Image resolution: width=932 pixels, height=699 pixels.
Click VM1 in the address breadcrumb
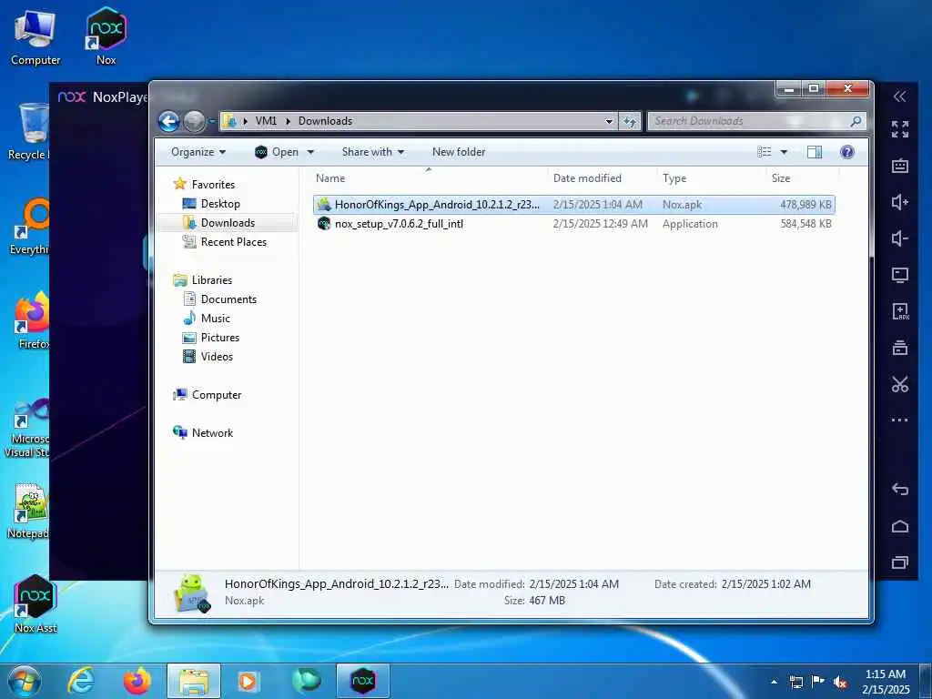[x=266, y=121]
